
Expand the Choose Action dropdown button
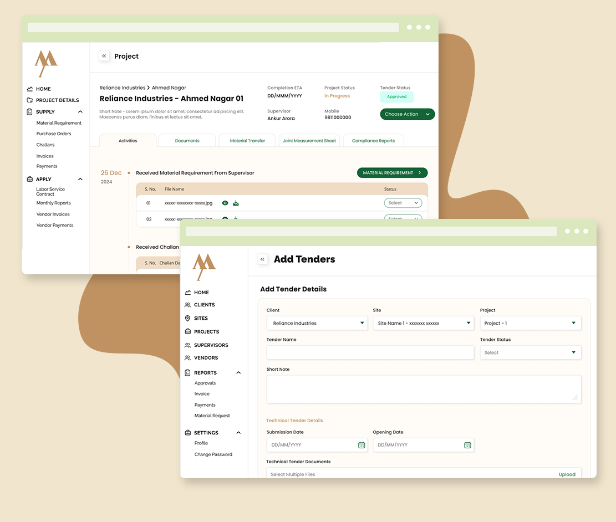click(x=407, y=114)
